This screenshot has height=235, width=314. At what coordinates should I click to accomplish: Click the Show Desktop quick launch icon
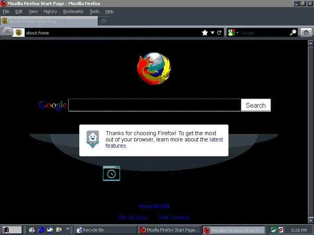pos(32,230)
